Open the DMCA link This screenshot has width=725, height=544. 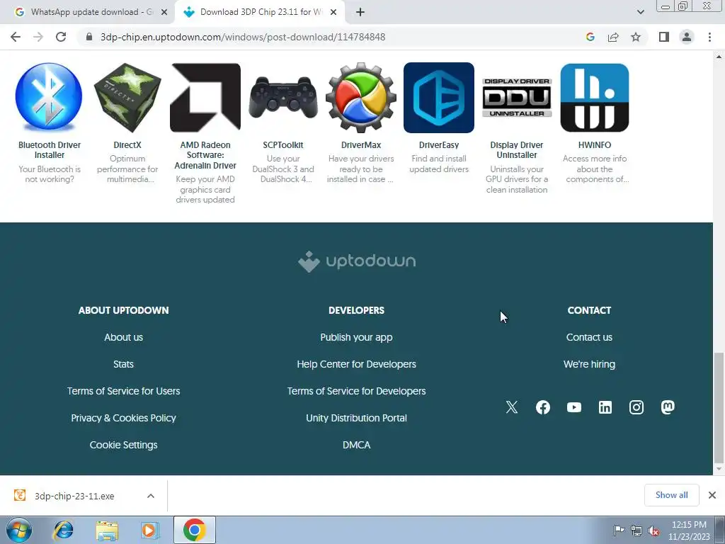point(357,445)
